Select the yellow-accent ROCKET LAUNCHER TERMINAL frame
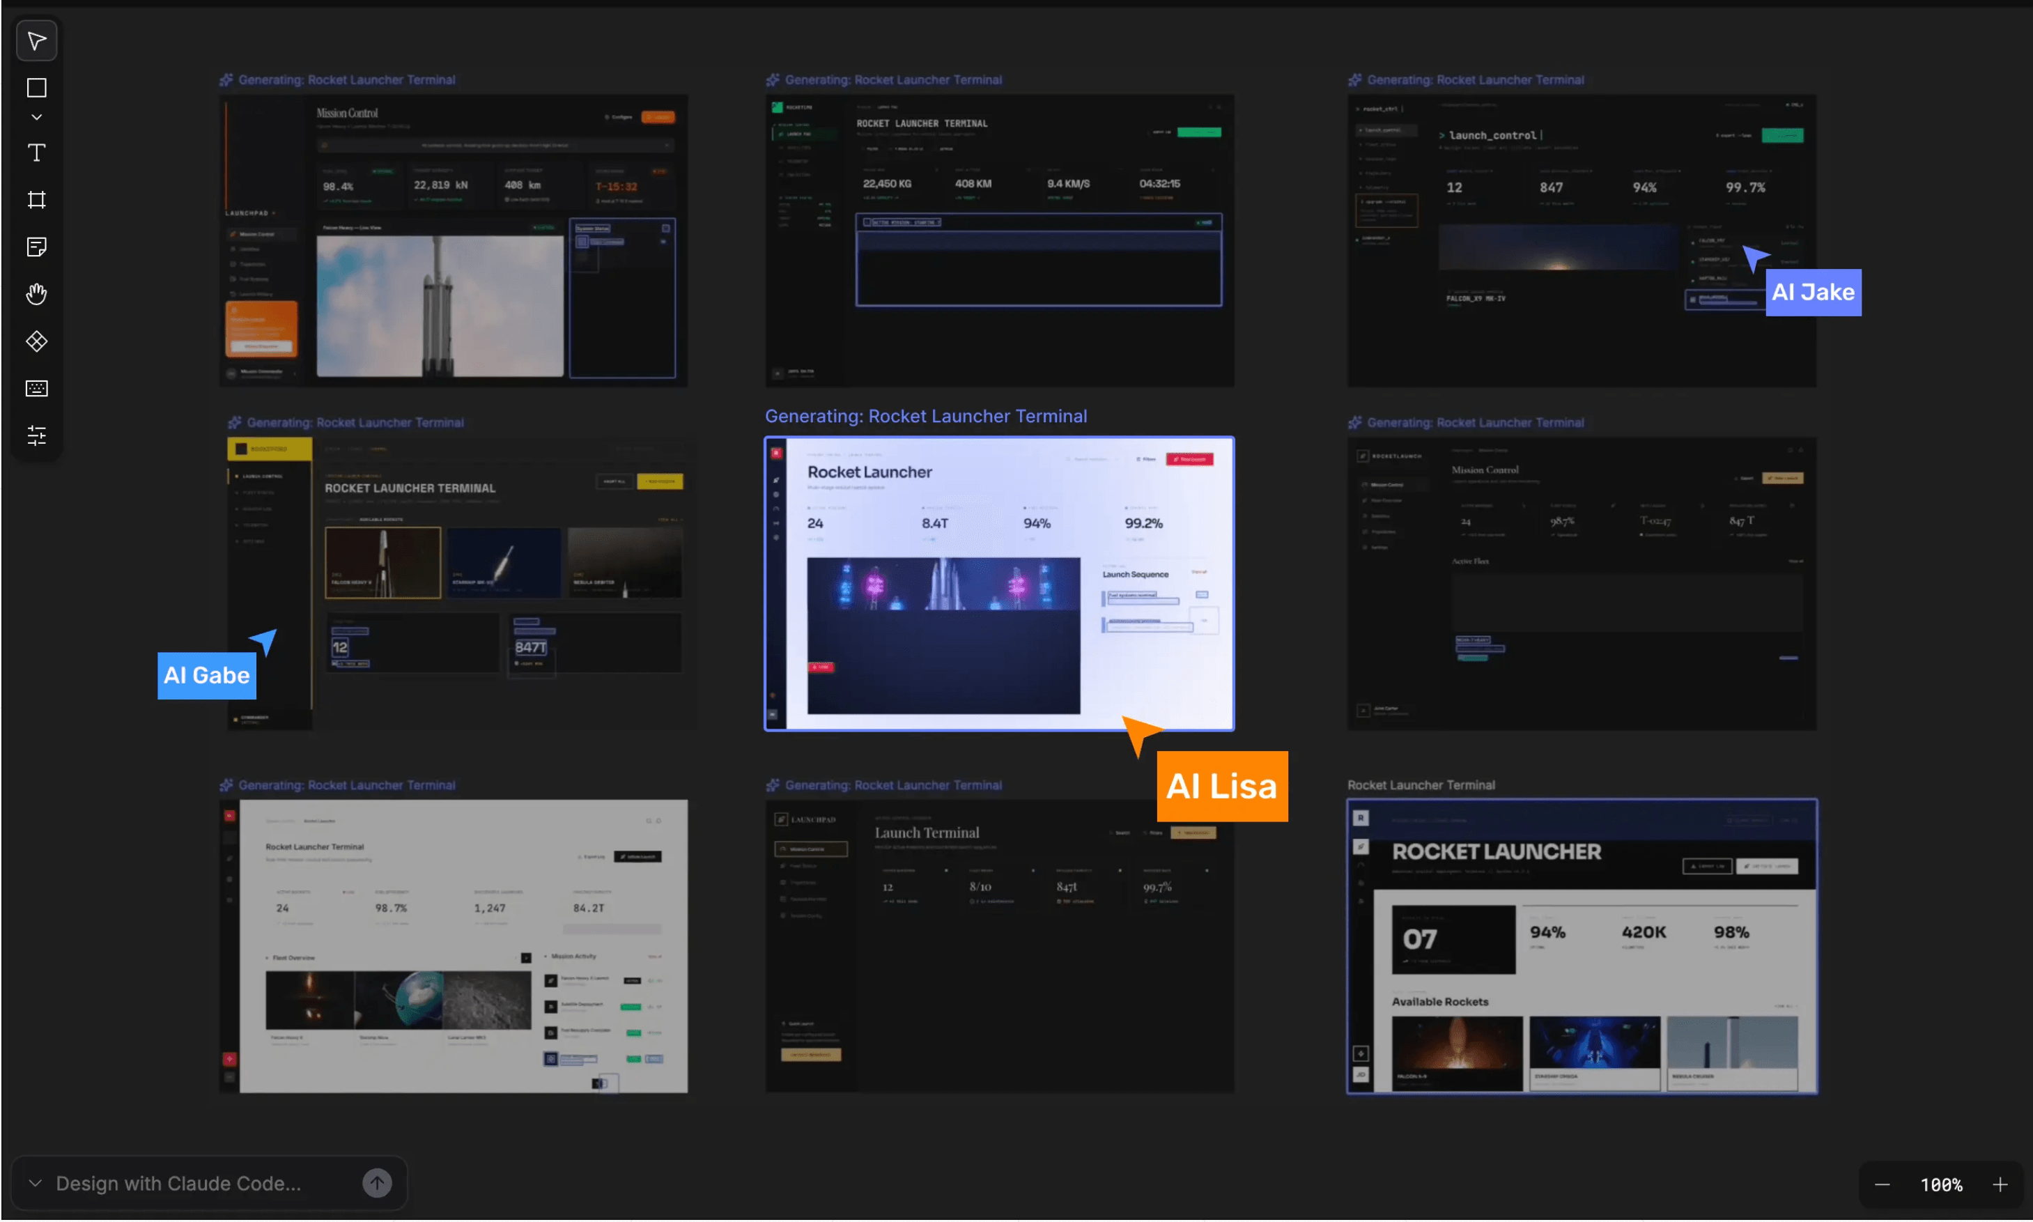The height and width of the screenshot is (1222, 2033). coord(461,583)
